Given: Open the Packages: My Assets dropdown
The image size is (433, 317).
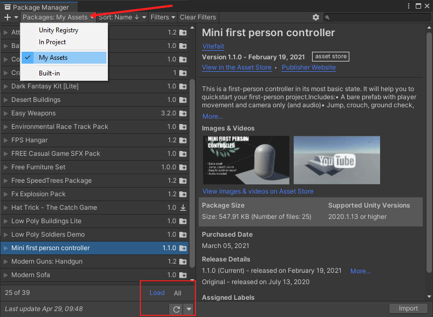Looking at the screenshot, I should click(58, 17).
